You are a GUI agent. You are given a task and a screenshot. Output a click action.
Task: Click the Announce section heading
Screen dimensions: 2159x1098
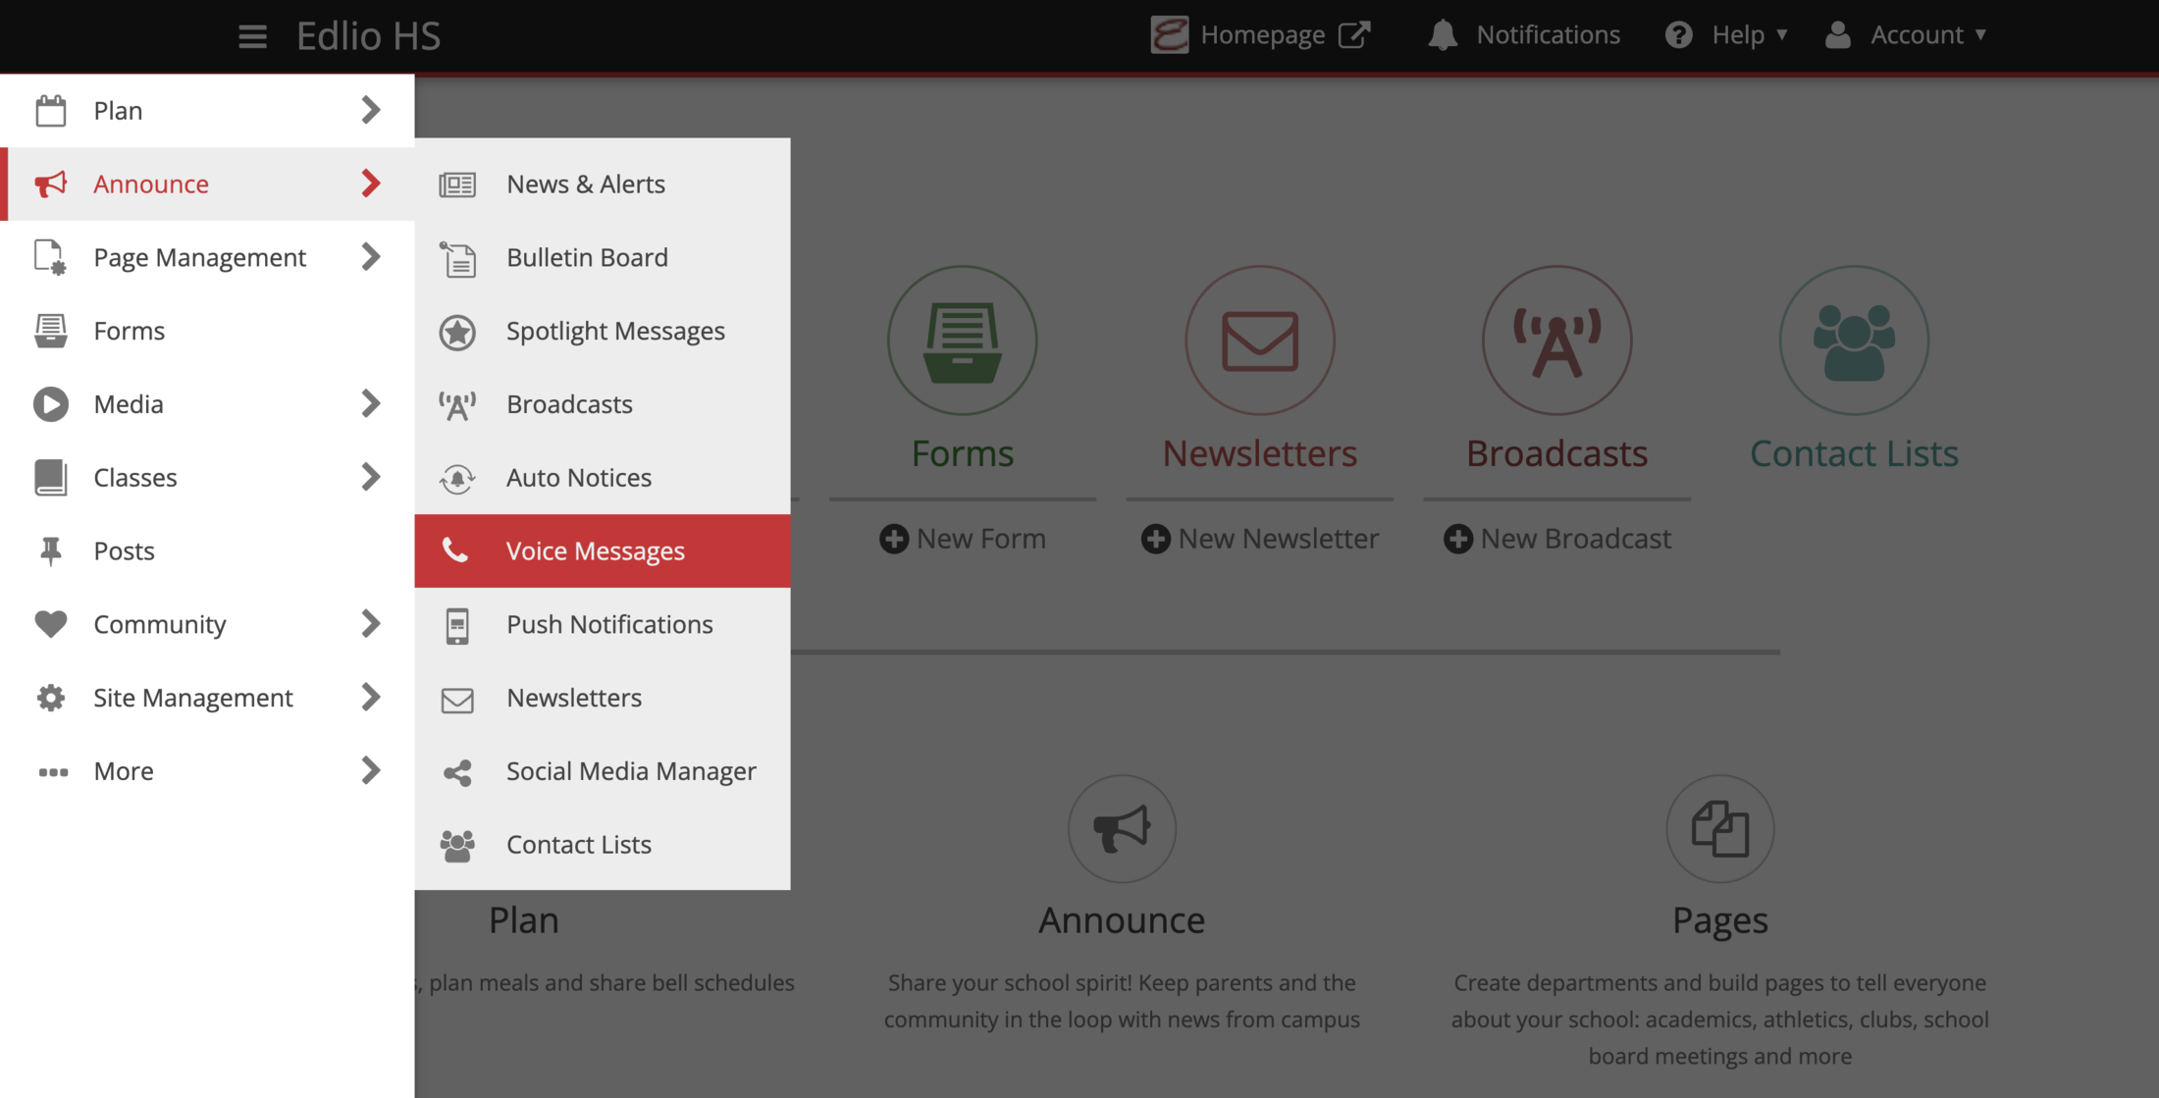(x=1122, y=920)
